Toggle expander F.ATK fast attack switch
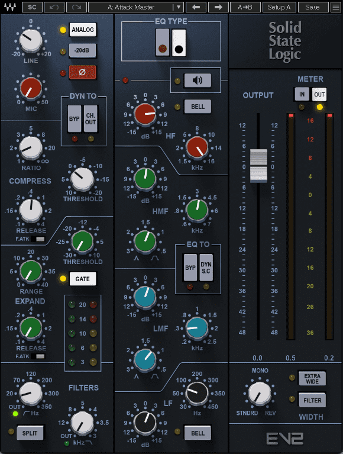The width and height of the screenshot is (343, 454). (38, 356)
